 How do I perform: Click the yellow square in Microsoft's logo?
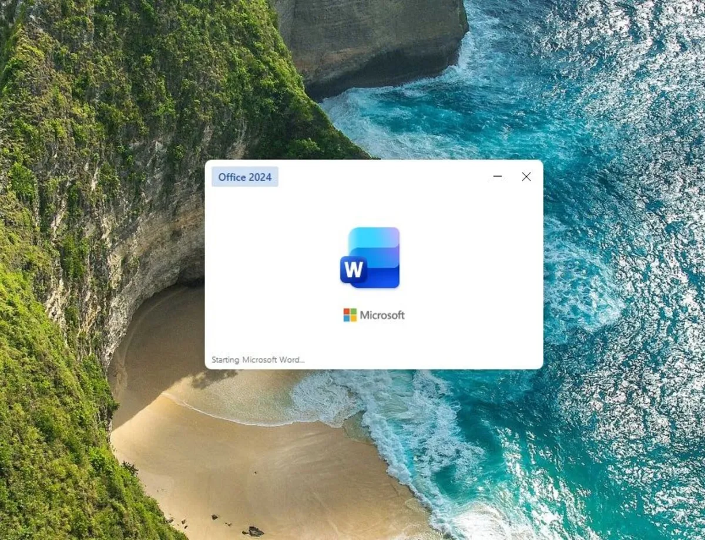[353, 318]
